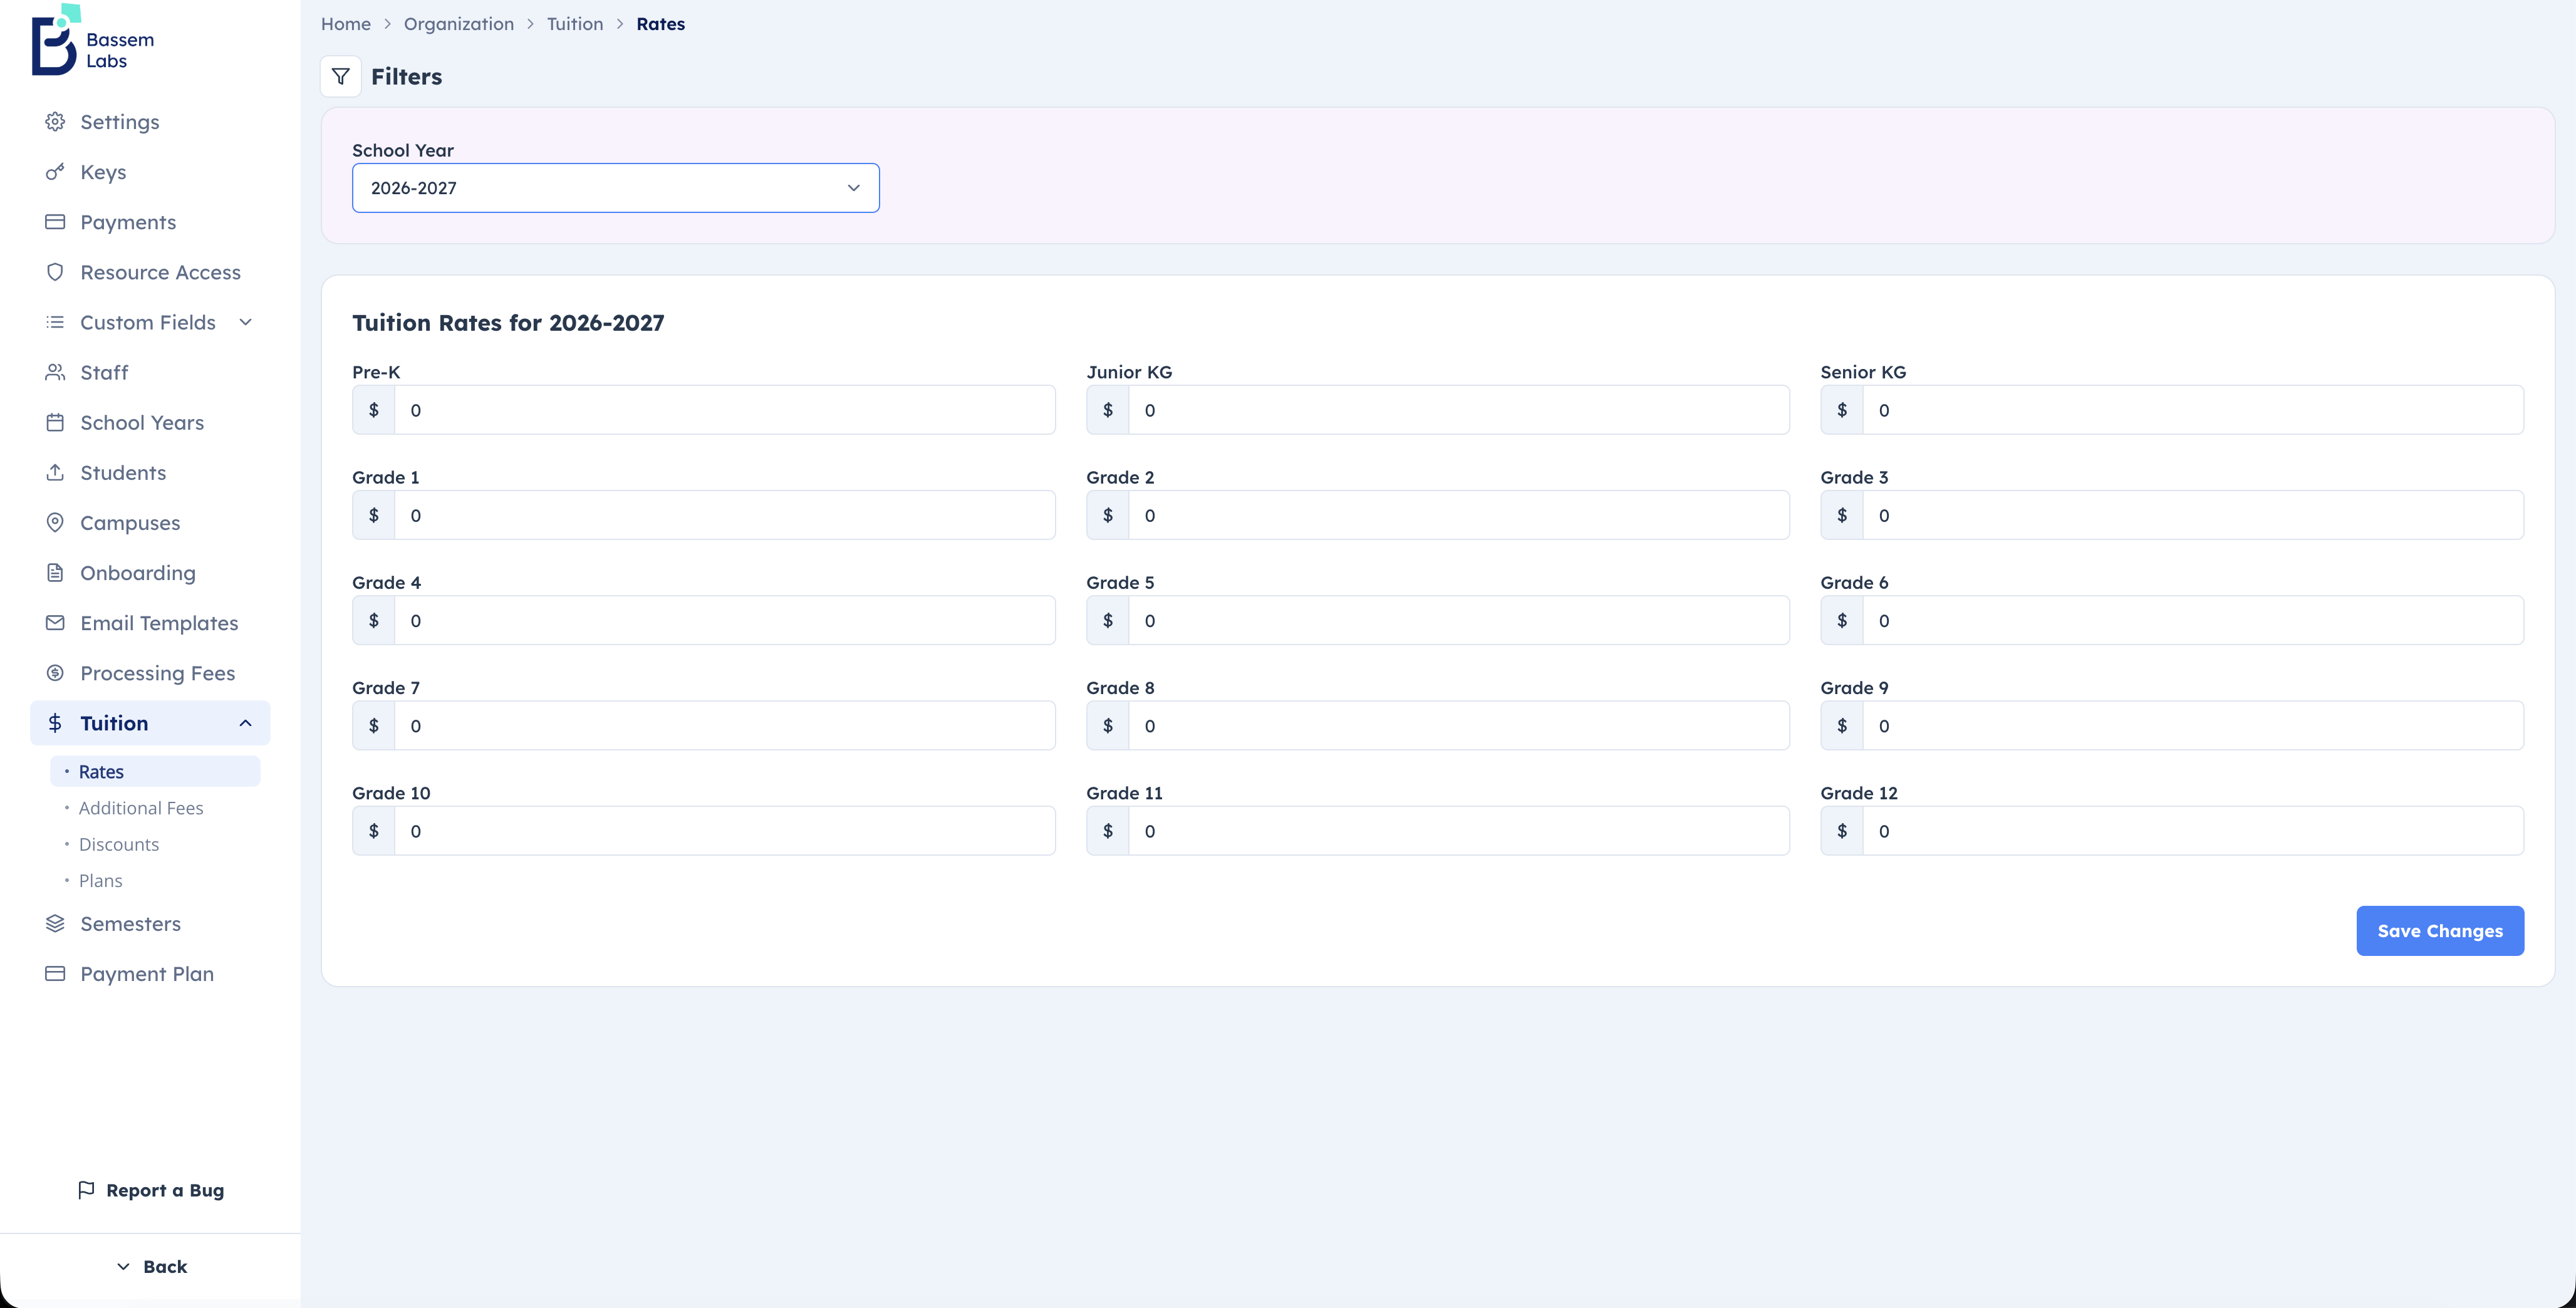Click the Email Templates envelope icon
2576x1308 pixels.
[55, 622]
